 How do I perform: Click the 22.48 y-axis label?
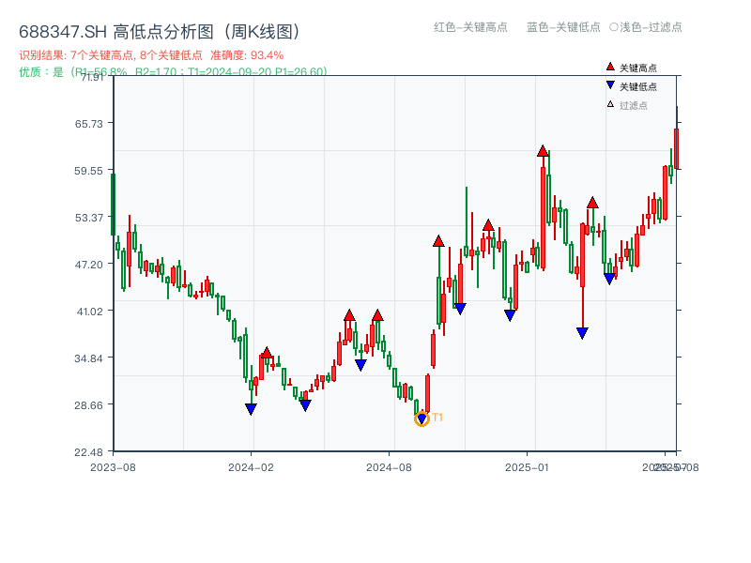(x=88, y=452)
